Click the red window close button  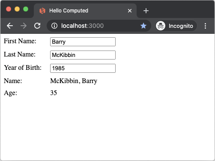pos(9,9)
